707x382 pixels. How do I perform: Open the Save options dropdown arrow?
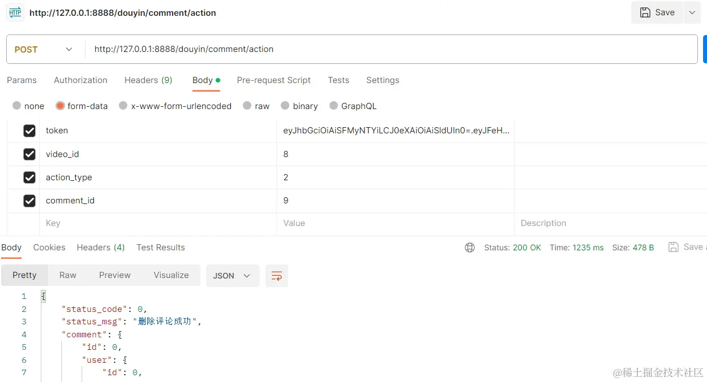(x=692, y=12)
